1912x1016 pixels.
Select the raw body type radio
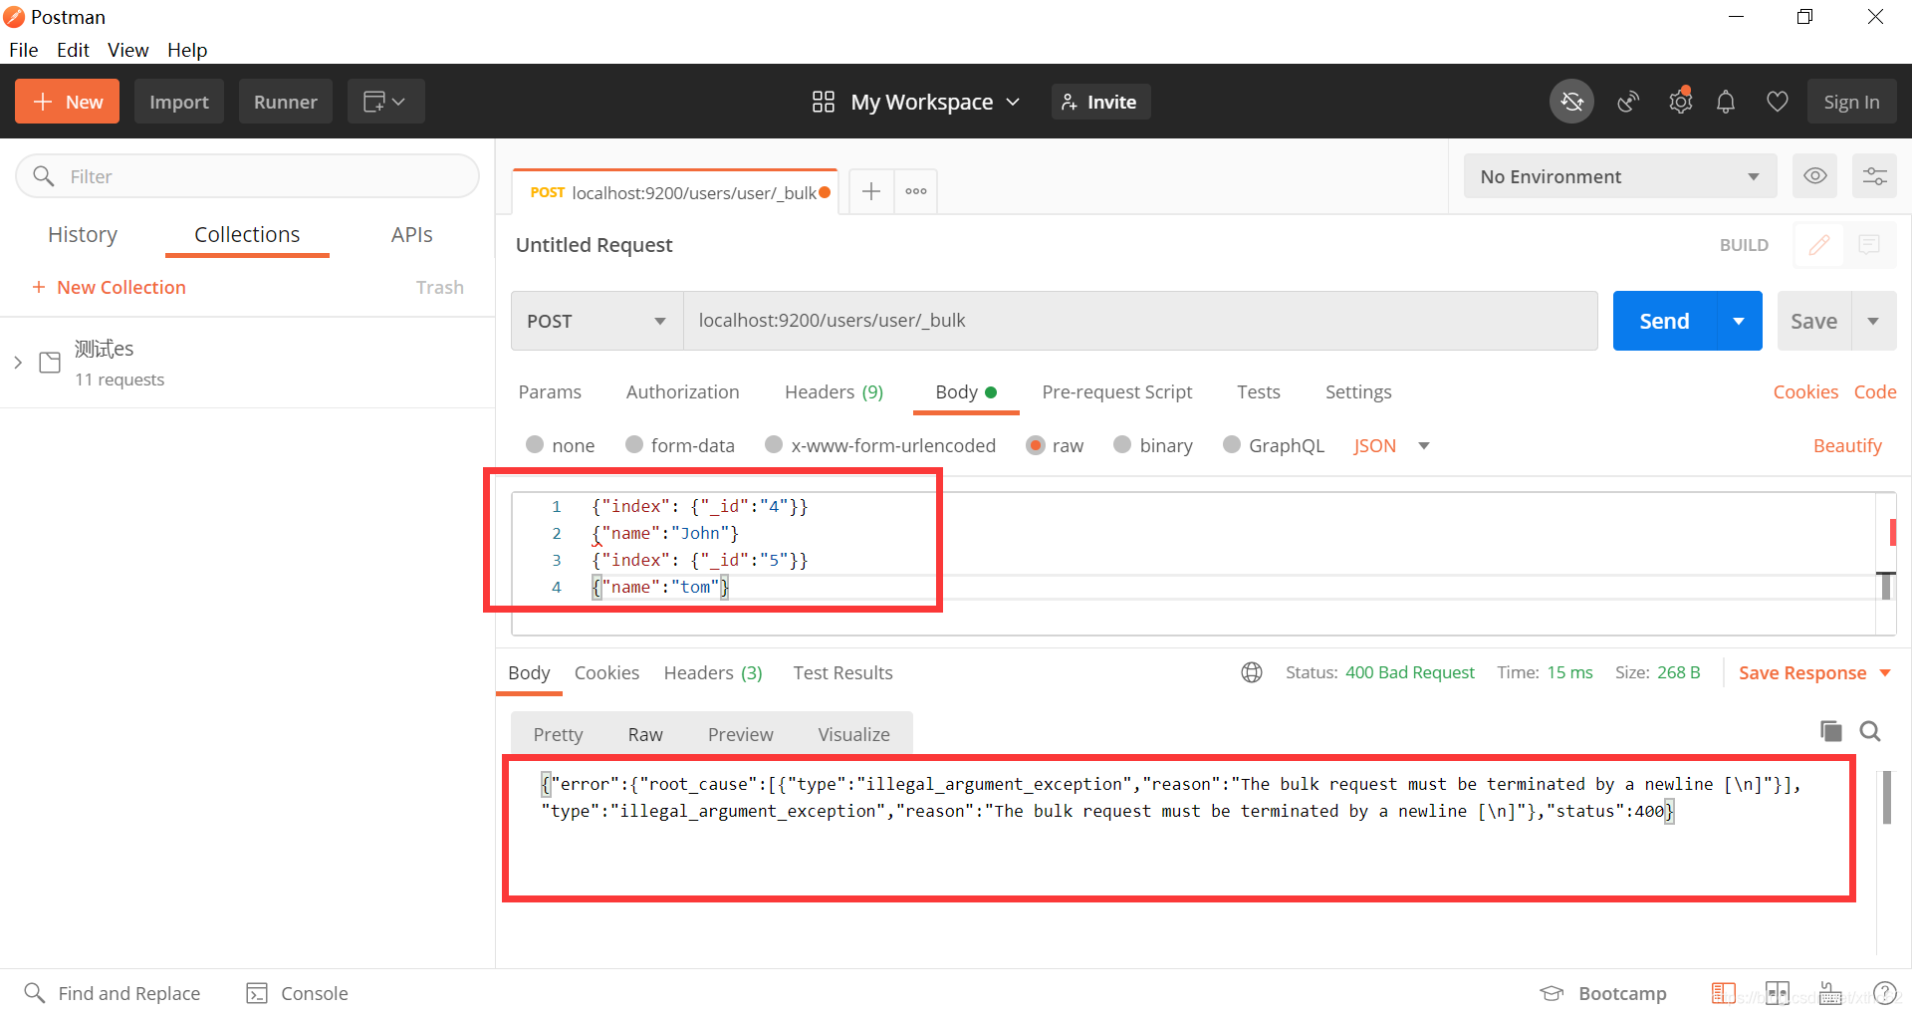coord(1036,445)
